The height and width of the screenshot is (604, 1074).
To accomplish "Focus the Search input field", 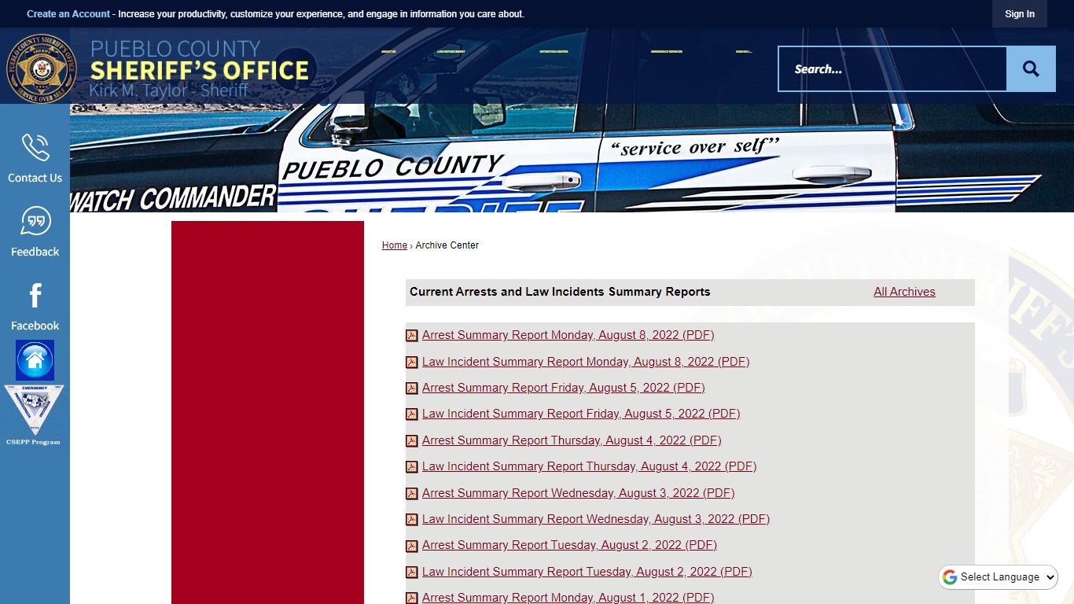I will (892, 69).
